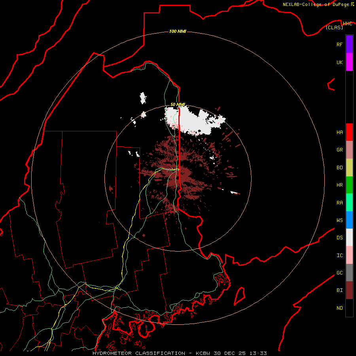Click the 30 DEC 25 date text

click(230, 353)
